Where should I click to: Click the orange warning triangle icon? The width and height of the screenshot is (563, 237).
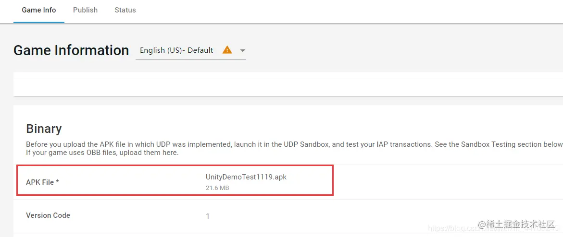pos(227,50)
